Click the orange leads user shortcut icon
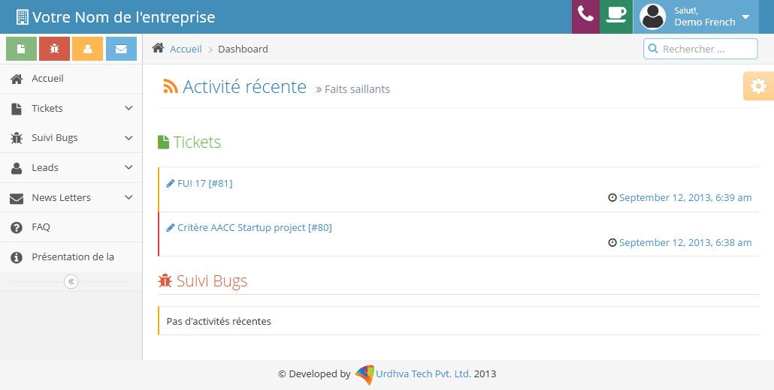This screenshot has width=774, height=390. click(x=87, y=49)
